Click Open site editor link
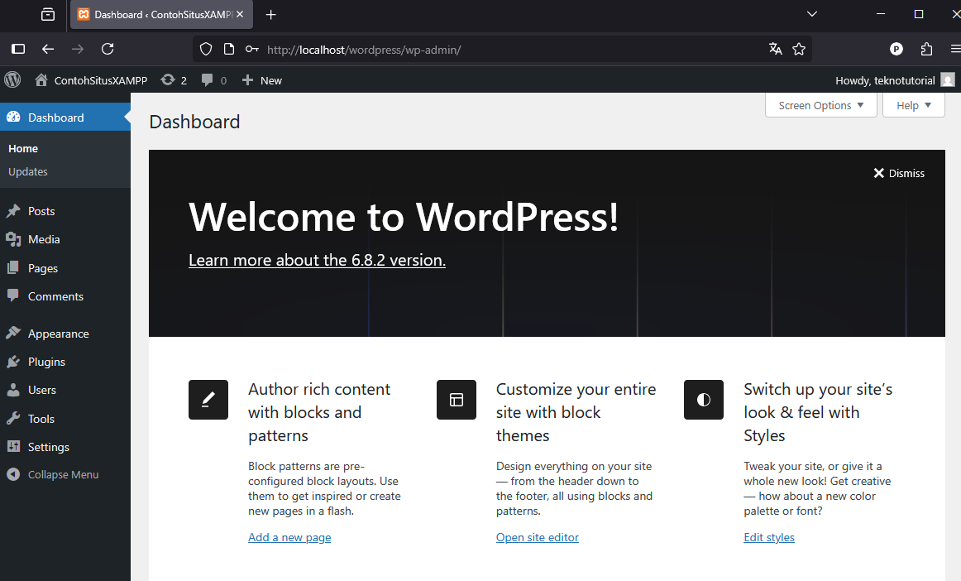961x581 pixels. click(x=538, y=537)
